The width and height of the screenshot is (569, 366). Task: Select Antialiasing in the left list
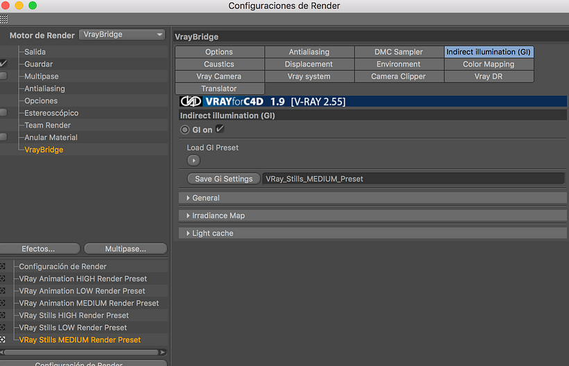(x=44, y=89)
